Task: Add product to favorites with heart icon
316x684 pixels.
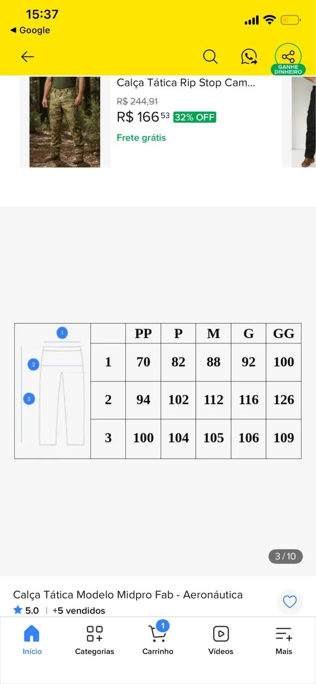Action: 290,602
